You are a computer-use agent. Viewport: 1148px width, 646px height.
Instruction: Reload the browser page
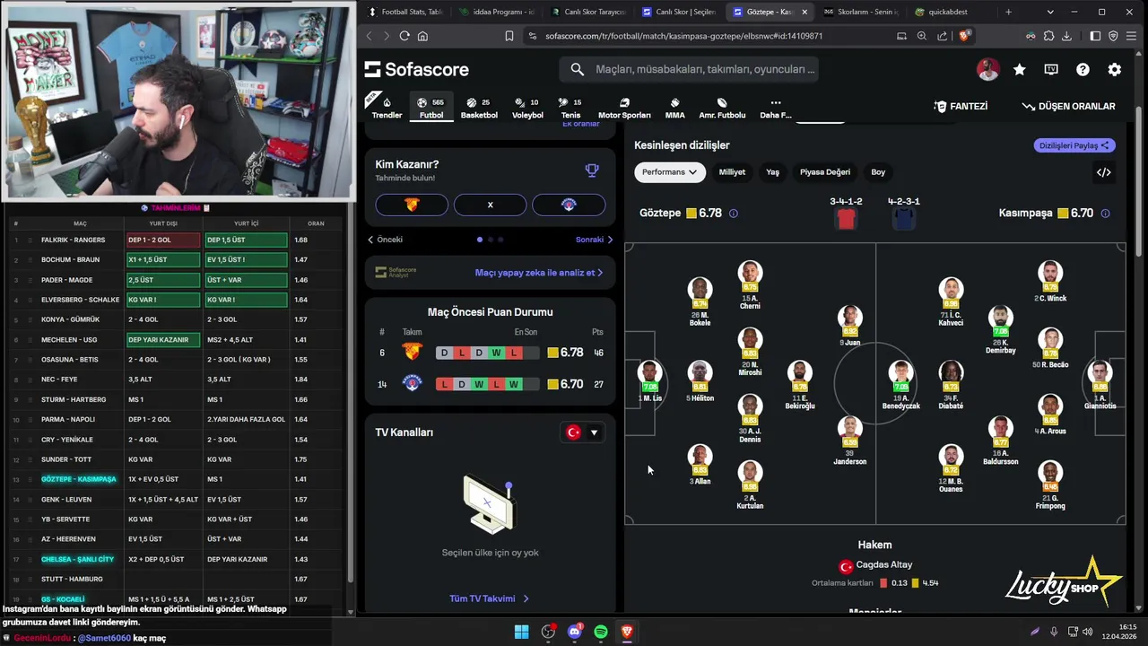404,36
